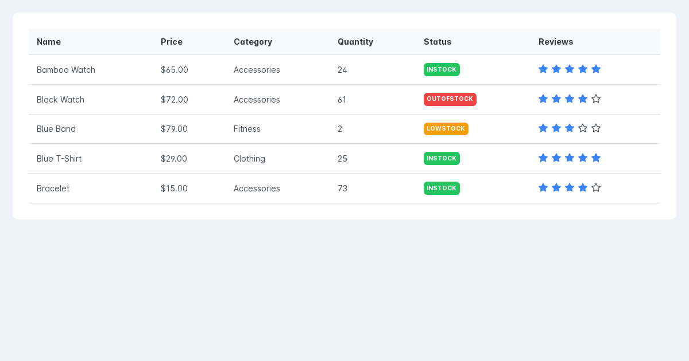Click third star in Blue T-Shirt row

(x=570, y=158)
